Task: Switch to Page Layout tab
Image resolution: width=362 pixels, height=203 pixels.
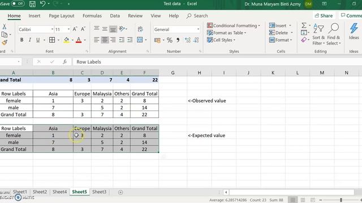Action: click(62, 16)
